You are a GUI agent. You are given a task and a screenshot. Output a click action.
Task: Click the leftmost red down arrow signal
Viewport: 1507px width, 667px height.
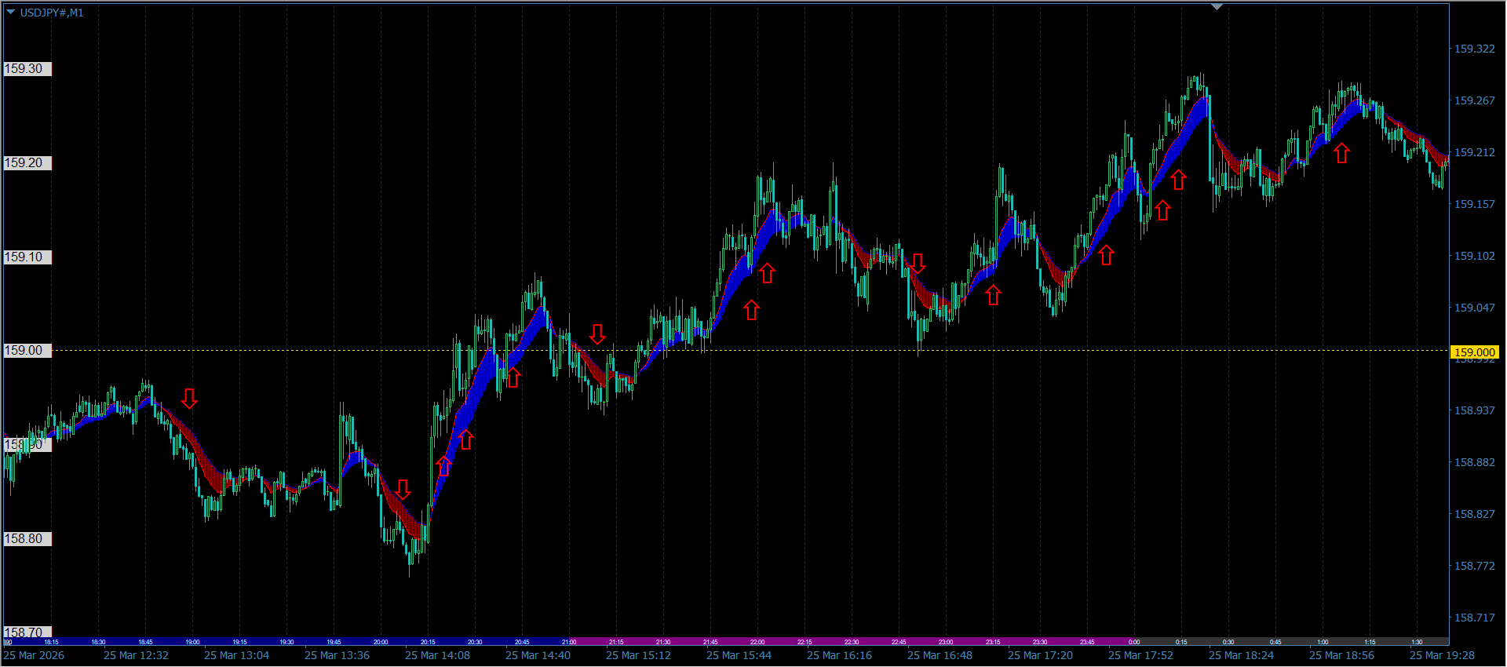click(189, 399)
